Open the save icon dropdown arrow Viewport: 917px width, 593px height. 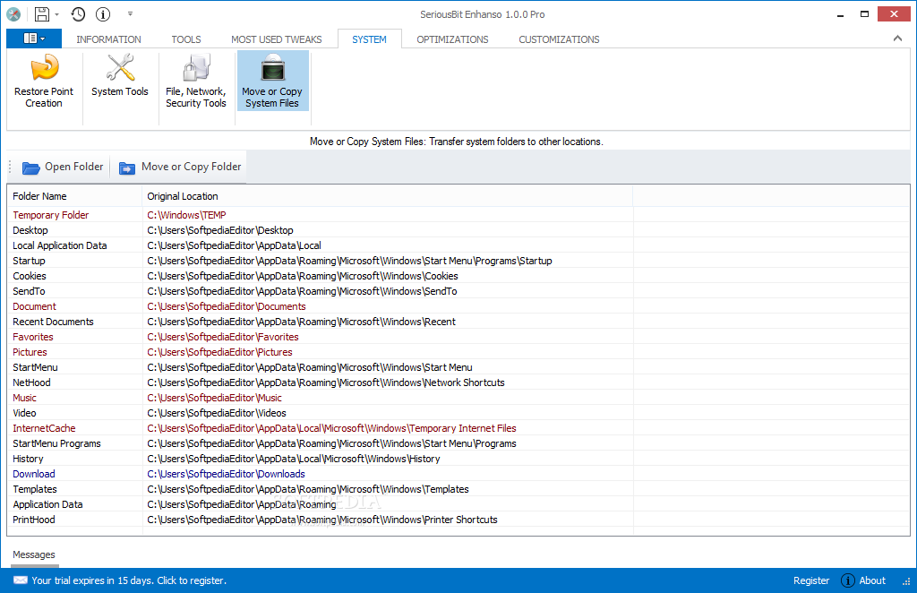pos(56,14)
